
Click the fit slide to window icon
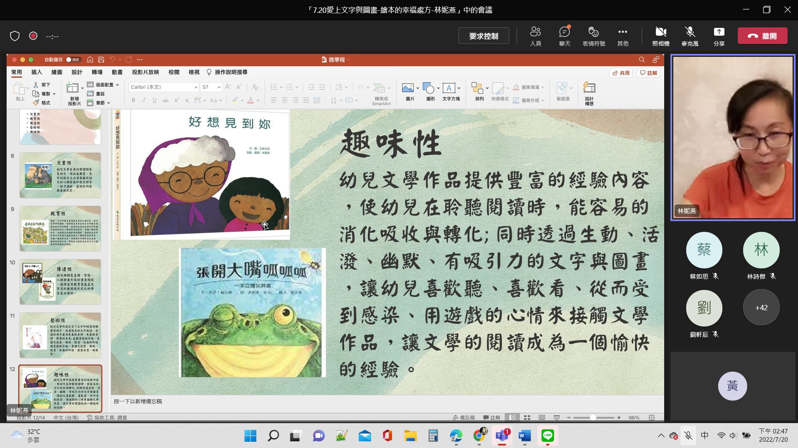652,418
